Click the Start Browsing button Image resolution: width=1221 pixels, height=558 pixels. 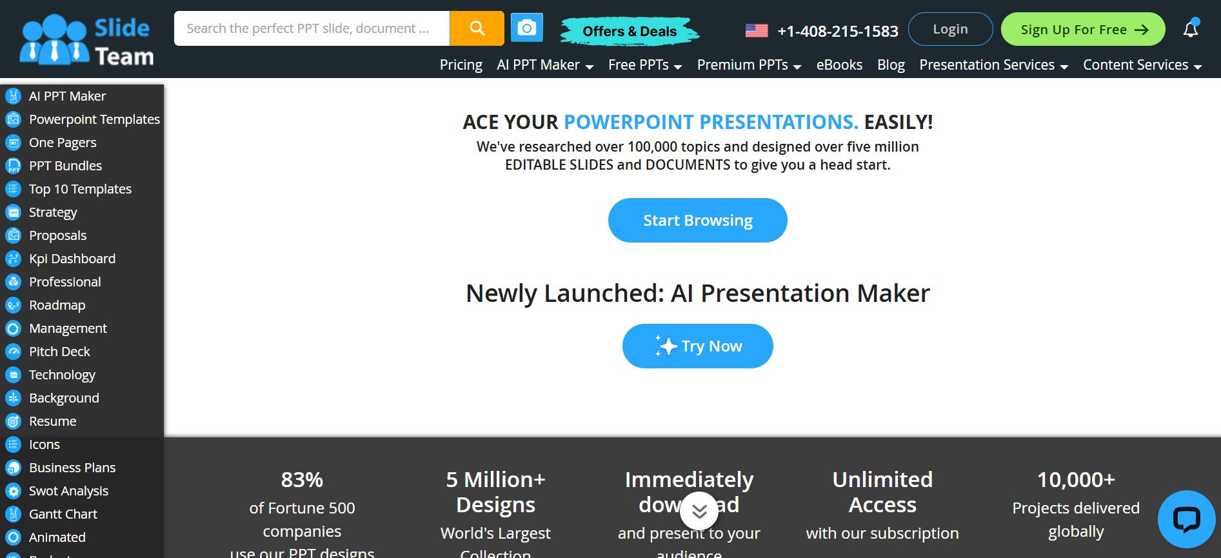coord(697,221)
